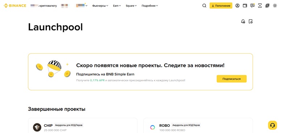This screenshot has height=133, width=281.
Task: Click the ROBO project name
Action: (x=165, y=126)
